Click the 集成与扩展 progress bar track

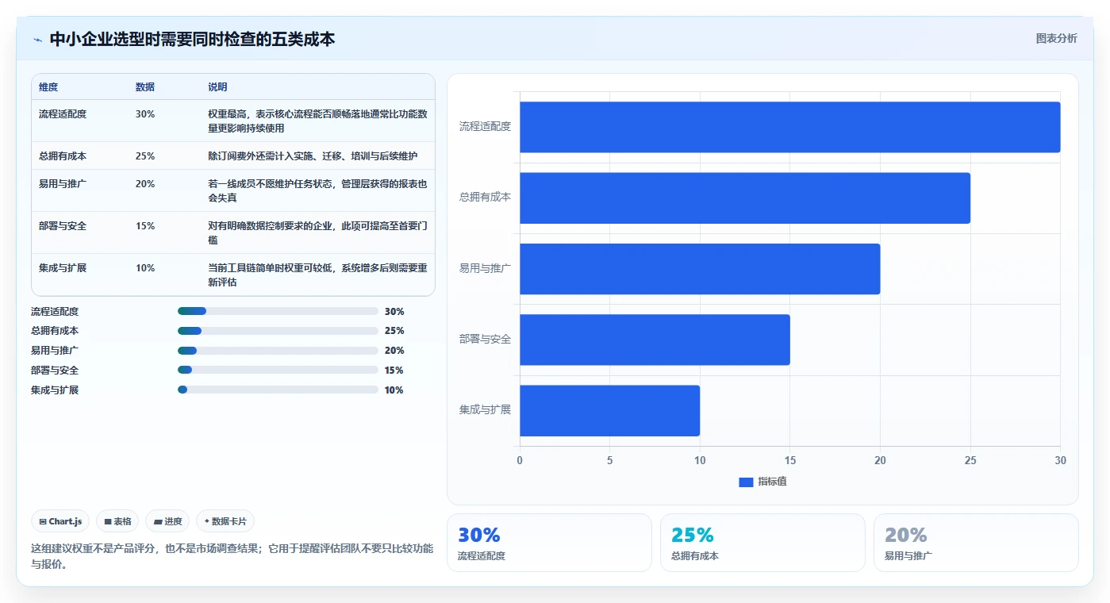click(x=278, y=390)
